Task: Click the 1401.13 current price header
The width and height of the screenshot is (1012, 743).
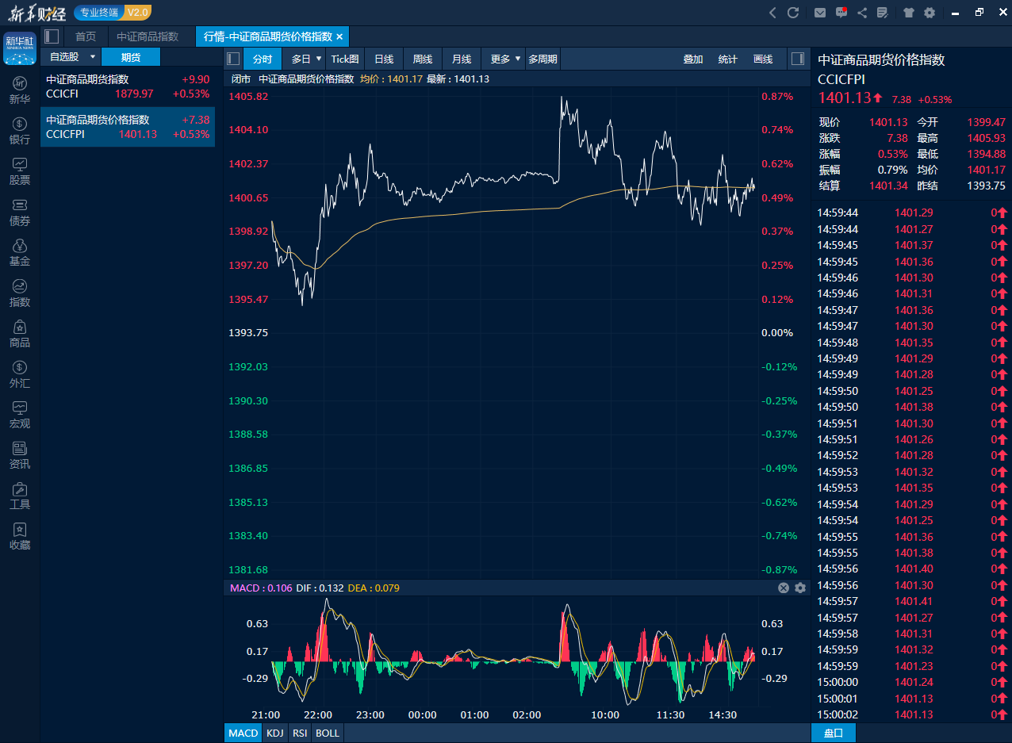Action: pyautogui.click(x=844, y=98)
